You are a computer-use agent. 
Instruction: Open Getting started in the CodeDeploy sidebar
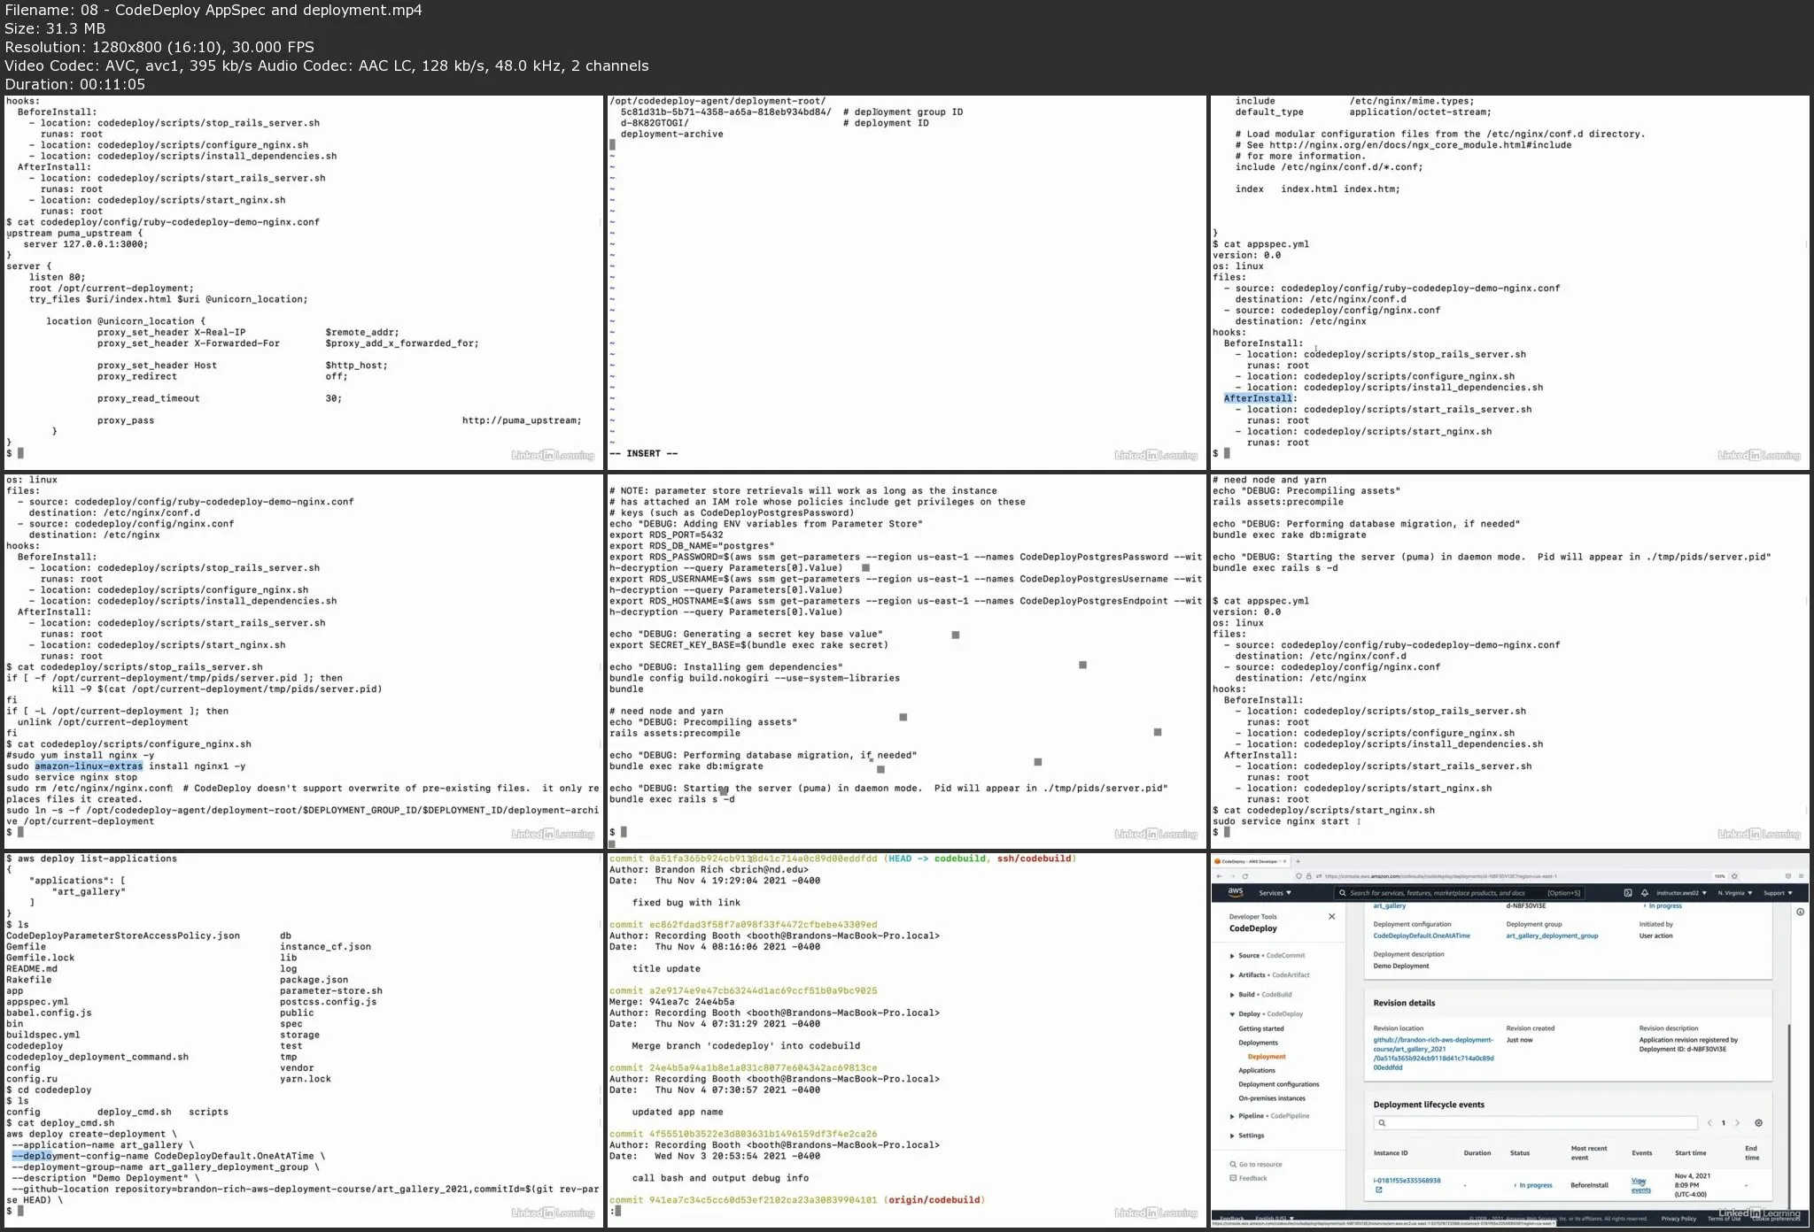[1261, 1029]
